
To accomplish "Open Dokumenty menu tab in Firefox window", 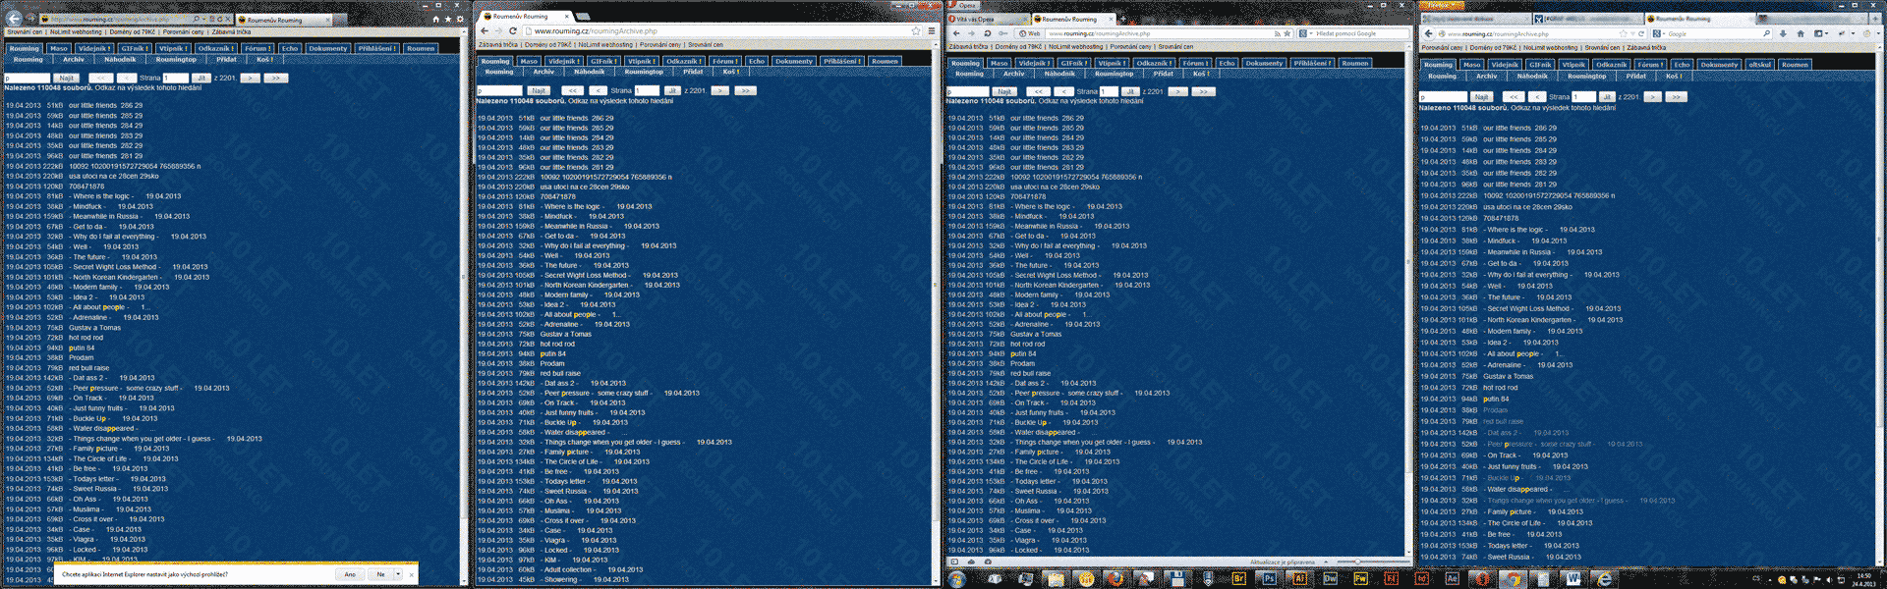I will tap(1719, 65).
